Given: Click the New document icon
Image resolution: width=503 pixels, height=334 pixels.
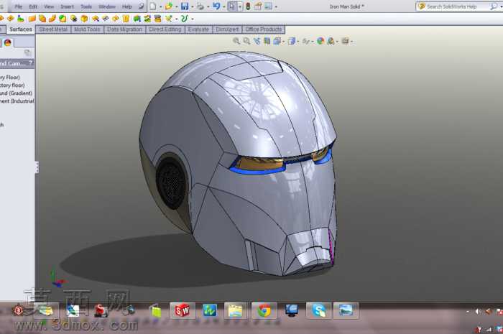Looking at the screenshot, I should point(153,6).
